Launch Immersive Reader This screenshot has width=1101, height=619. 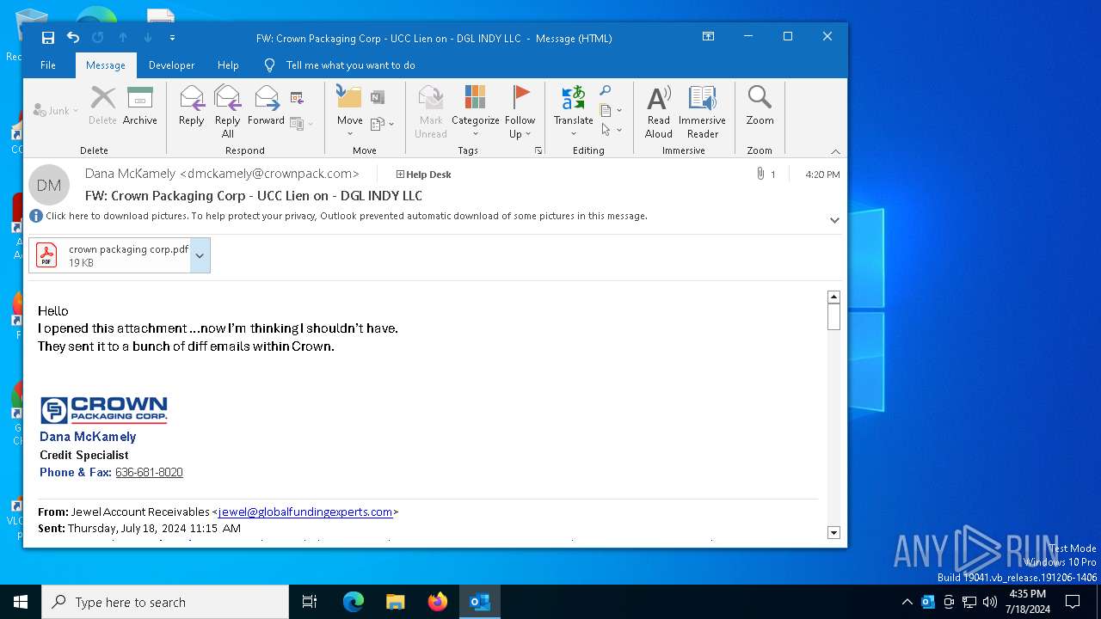(x=702, y=112)
